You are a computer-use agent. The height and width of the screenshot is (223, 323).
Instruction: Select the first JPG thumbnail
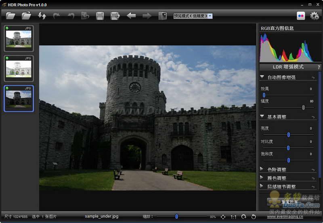pyautogui.click(x=19, y=38)
